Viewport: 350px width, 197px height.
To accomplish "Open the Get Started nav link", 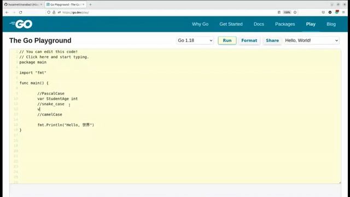I will click(x=231, y=24).
